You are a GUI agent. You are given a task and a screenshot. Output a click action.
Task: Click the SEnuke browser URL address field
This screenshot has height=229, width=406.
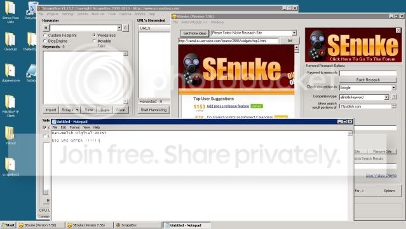(228, 41)
